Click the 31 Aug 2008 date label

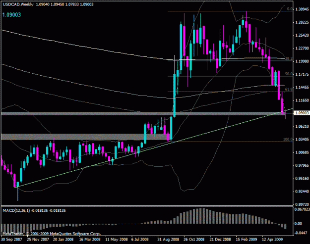[168, 240]
